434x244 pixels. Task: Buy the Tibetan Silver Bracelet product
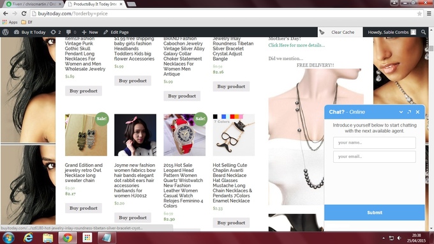point(231,86)
